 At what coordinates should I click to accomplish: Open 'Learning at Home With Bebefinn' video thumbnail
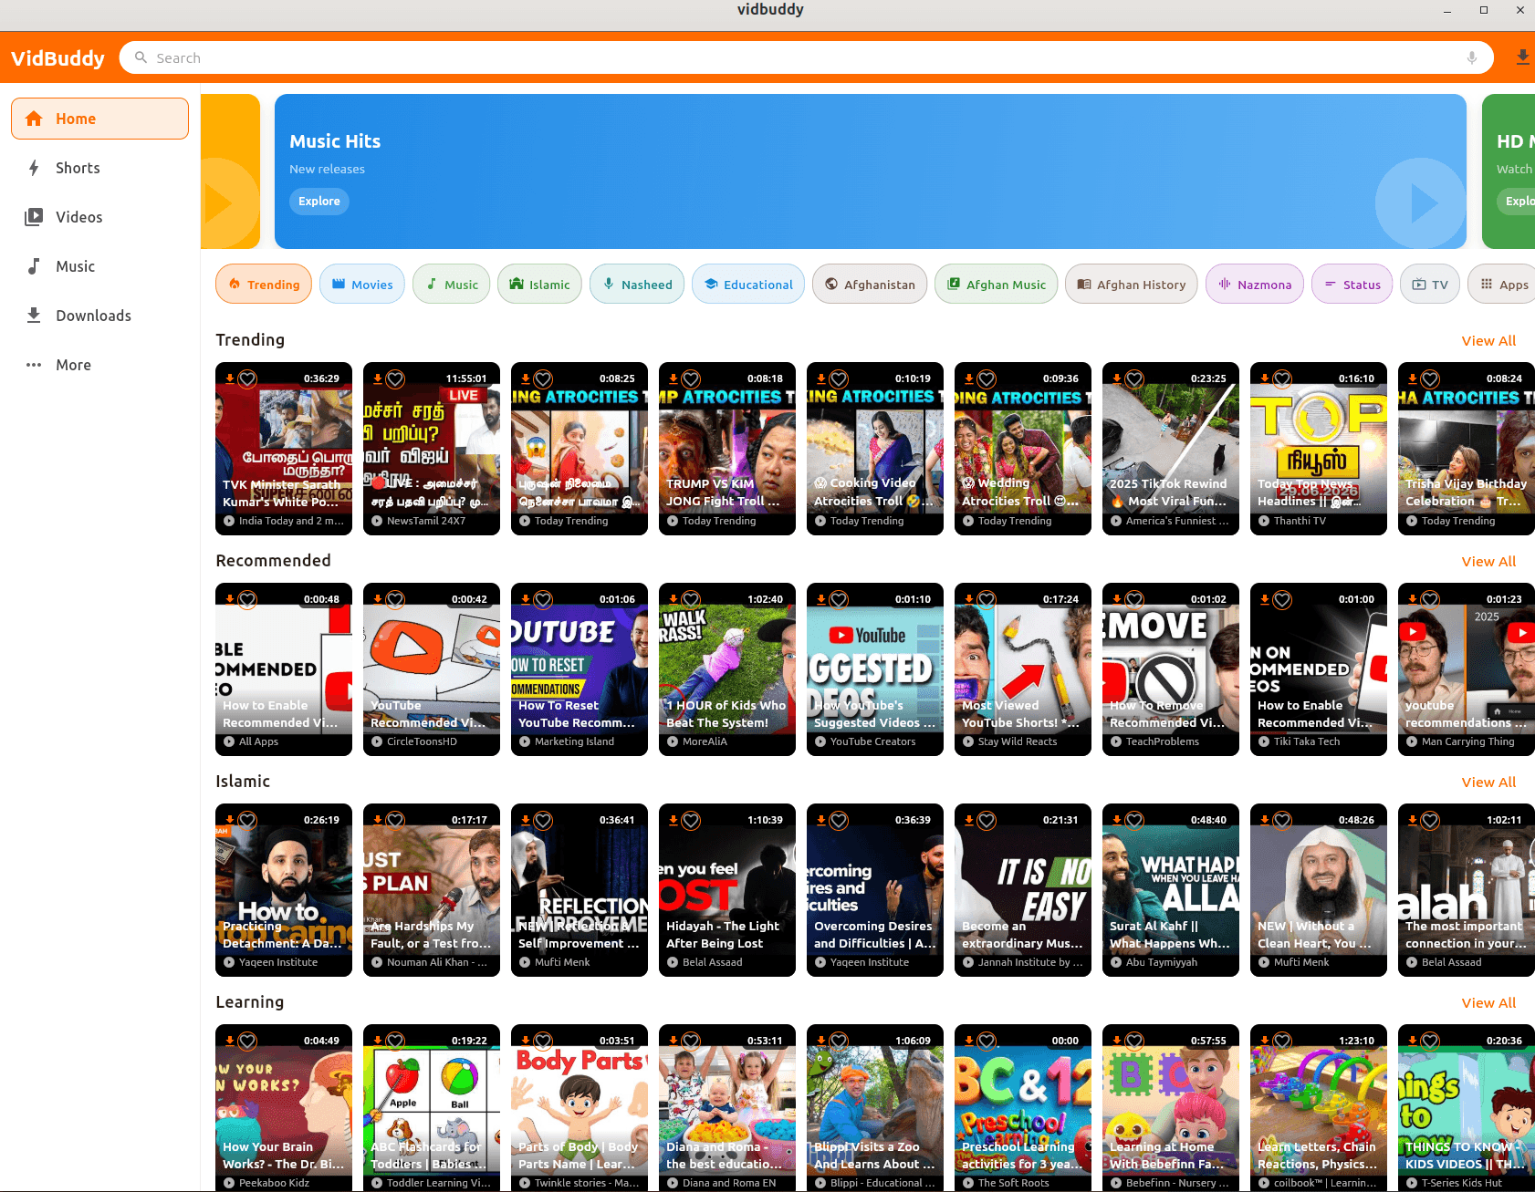[x=1171, y=1108]
